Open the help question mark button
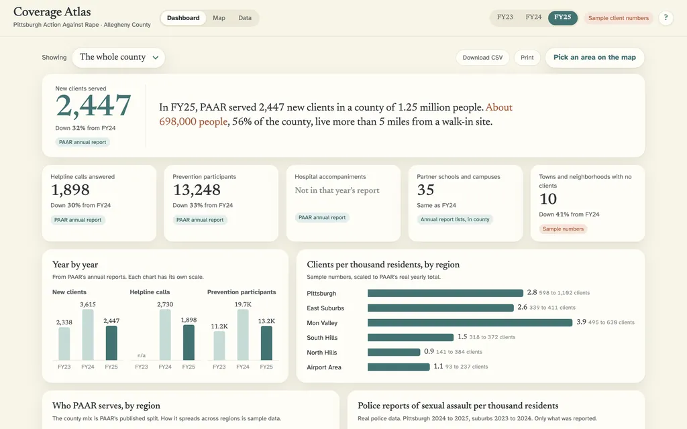687x429 pixels. 666,18
